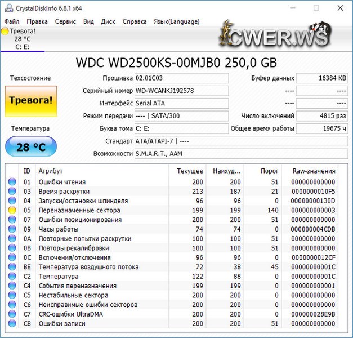Click the 28 °C temperature button
The image size is (353, 338).
(x=31, y=147)
